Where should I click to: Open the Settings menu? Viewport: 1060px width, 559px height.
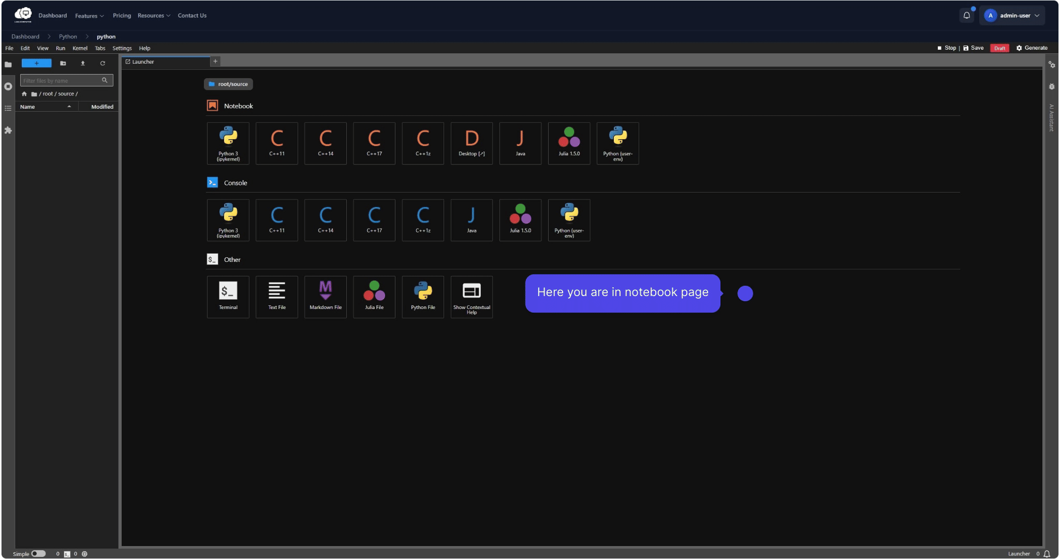click(x=122, y=48)
